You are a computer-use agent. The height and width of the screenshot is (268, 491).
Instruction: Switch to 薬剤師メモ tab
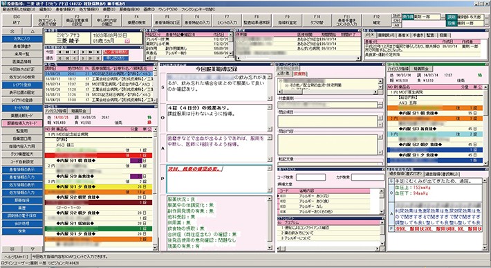[x=386, y=35]
